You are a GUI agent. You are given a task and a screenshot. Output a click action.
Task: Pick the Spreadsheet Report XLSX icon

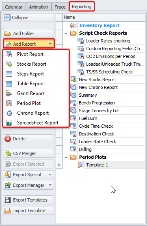click(9, 123)
